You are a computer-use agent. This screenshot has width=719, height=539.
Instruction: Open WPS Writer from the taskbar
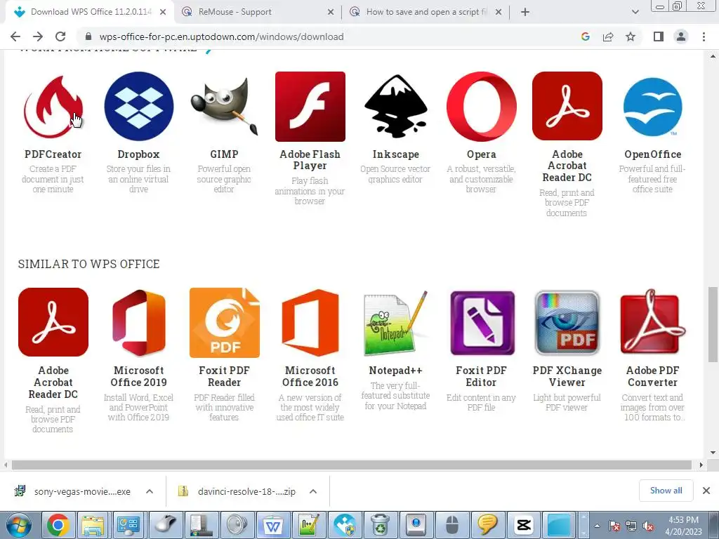point(273,525)
